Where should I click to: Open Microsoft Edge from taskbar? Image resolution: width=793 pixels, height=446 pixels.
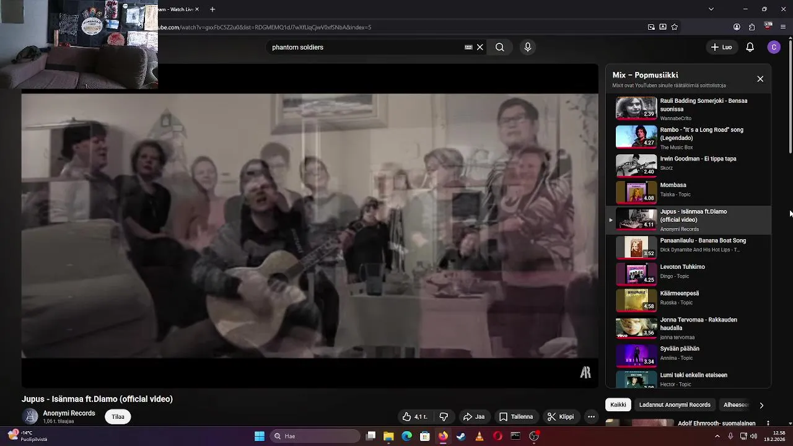(406, 436)
